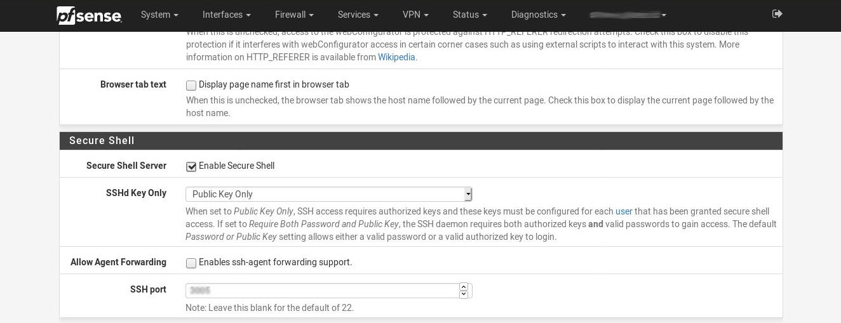Viewport: 841px width, 323px height.
Task: Toggle Display page name first checkbox
Action: click(x=191, y=85)
